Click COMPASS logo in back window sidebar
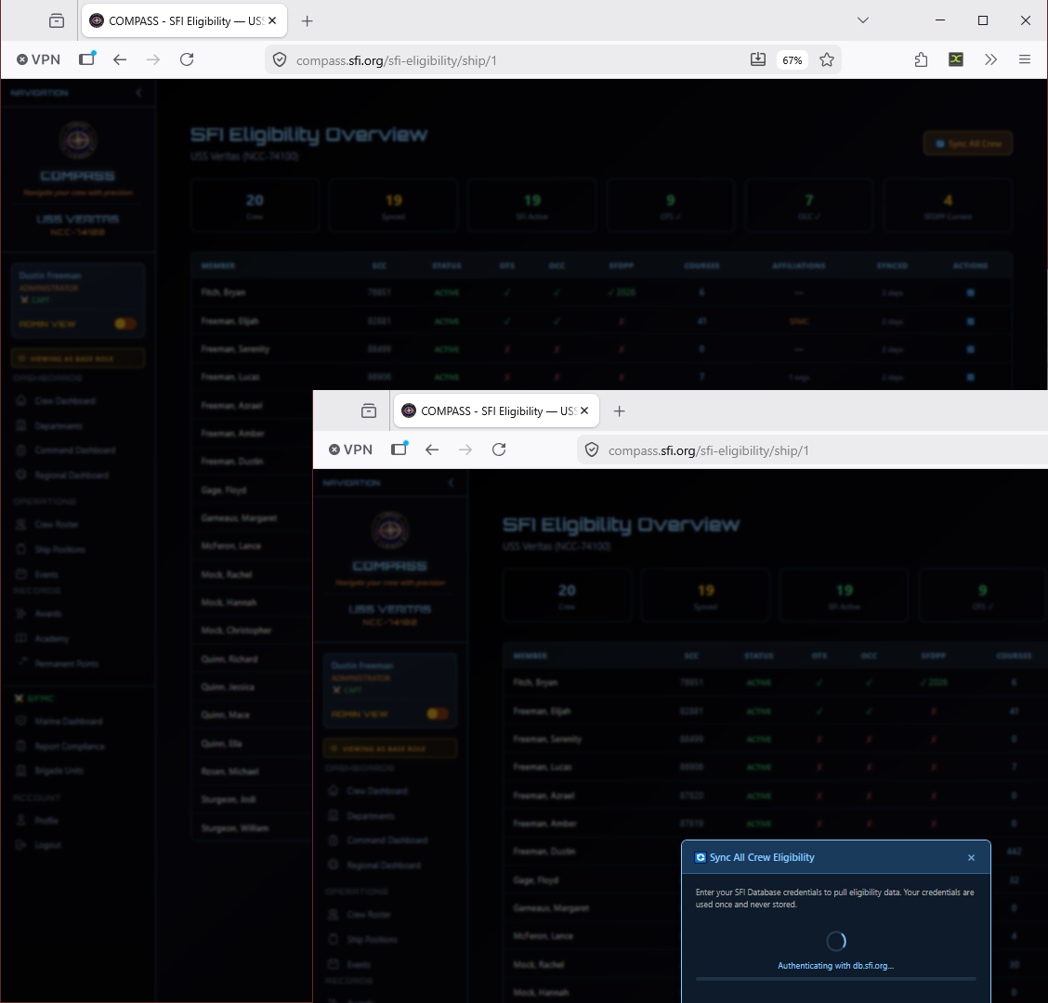 tap(77, 139)
